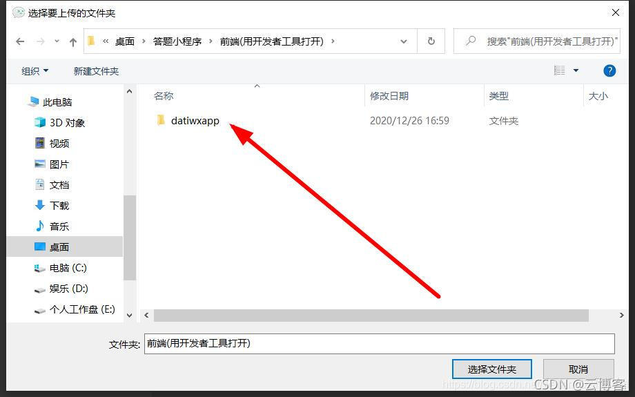Select 图片 in navigation pane
Image resolution: width=635 pixels, height=397 pixels.
tap(59, 164)
